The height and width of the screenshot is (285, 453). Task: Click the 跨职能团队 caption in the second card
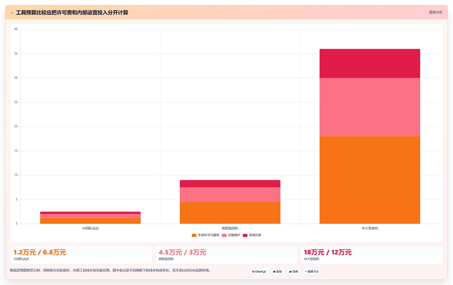coord(166,259)
